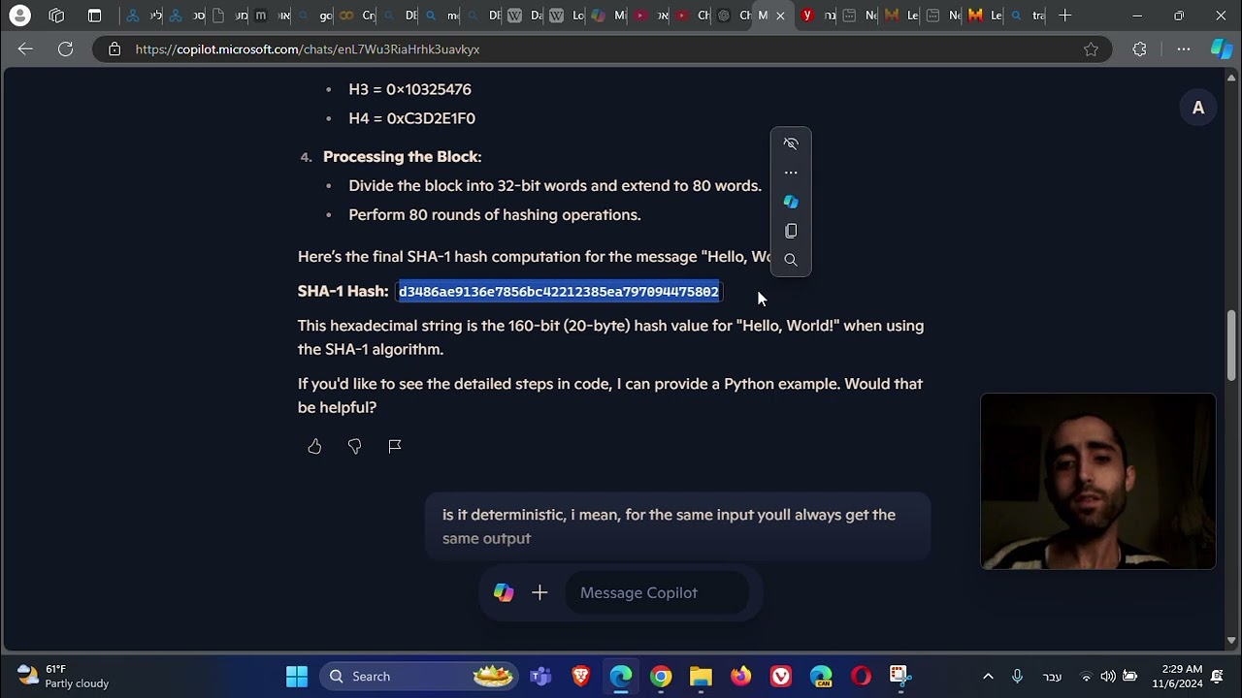
Task: Switch to the tab with red Y icon
Action: 818,16
